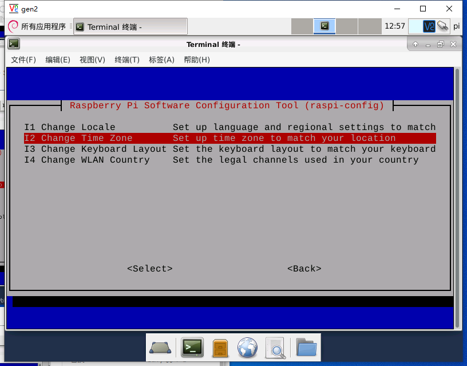
Task: Click the terminal window menu icon in the title bar
Action: pyautogui.click(x=14, y=44)
